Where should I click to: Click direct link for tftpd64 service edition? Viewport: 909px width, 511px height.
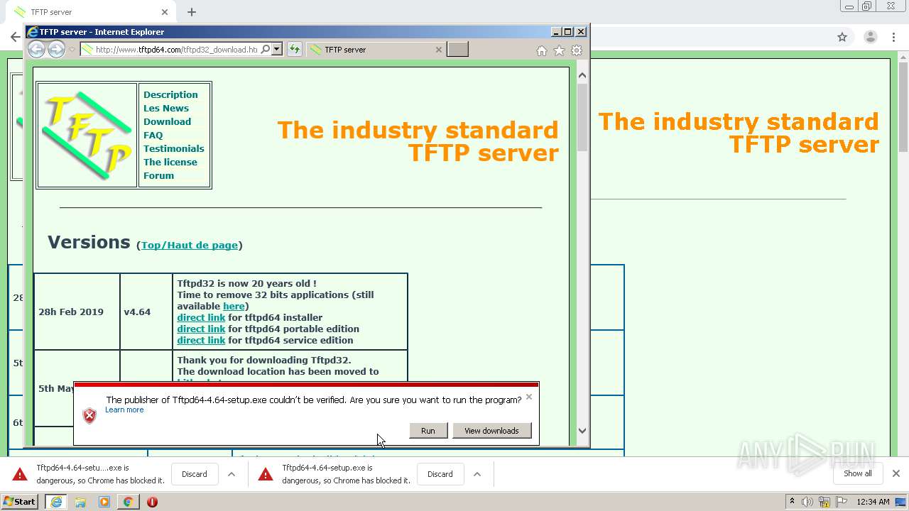point(201,340)
